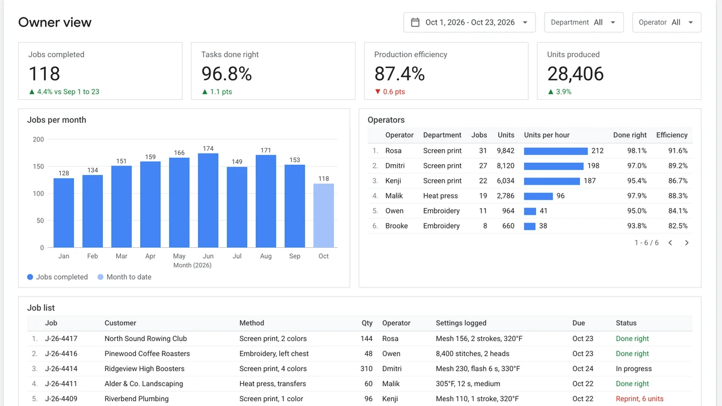Click job J-26-4411
This screenshot has width=722, height=406.
61,384
